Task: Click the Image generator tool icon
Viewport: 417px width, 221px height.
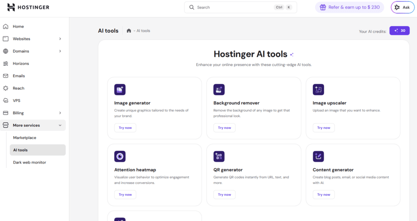Action: 120,90
